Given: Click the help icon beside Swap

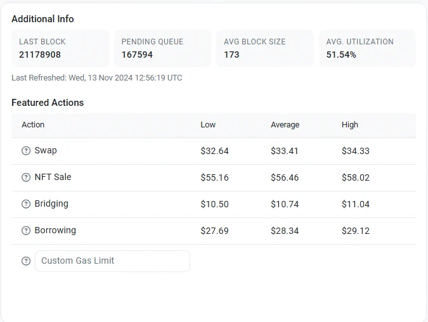Looking at the screenshot, I should point(26,151).
